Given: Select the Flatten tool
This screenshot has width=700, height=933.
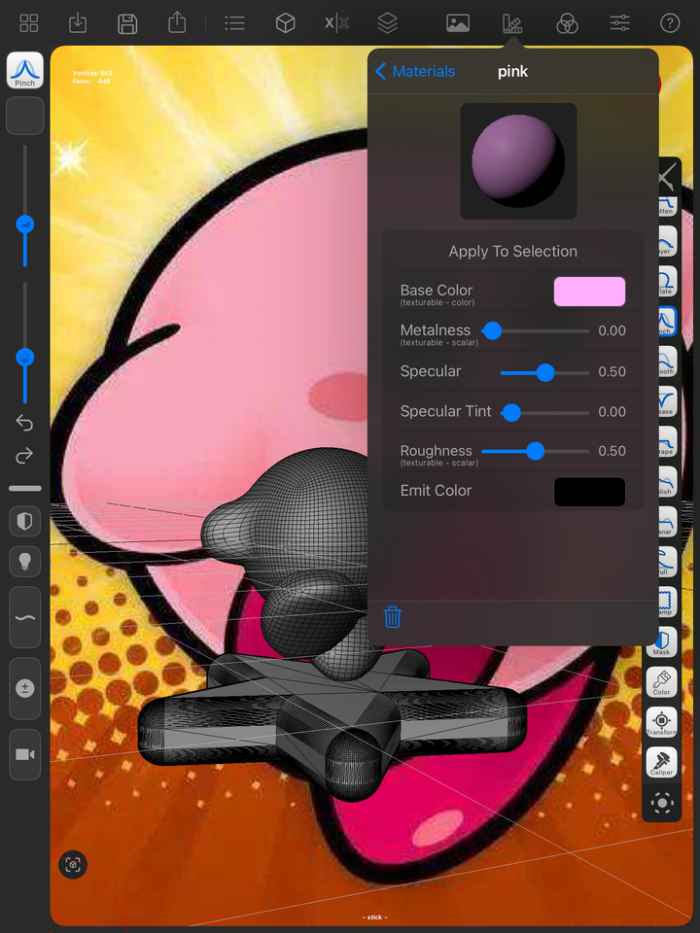Looking at the screenshot, I should 667,206.
